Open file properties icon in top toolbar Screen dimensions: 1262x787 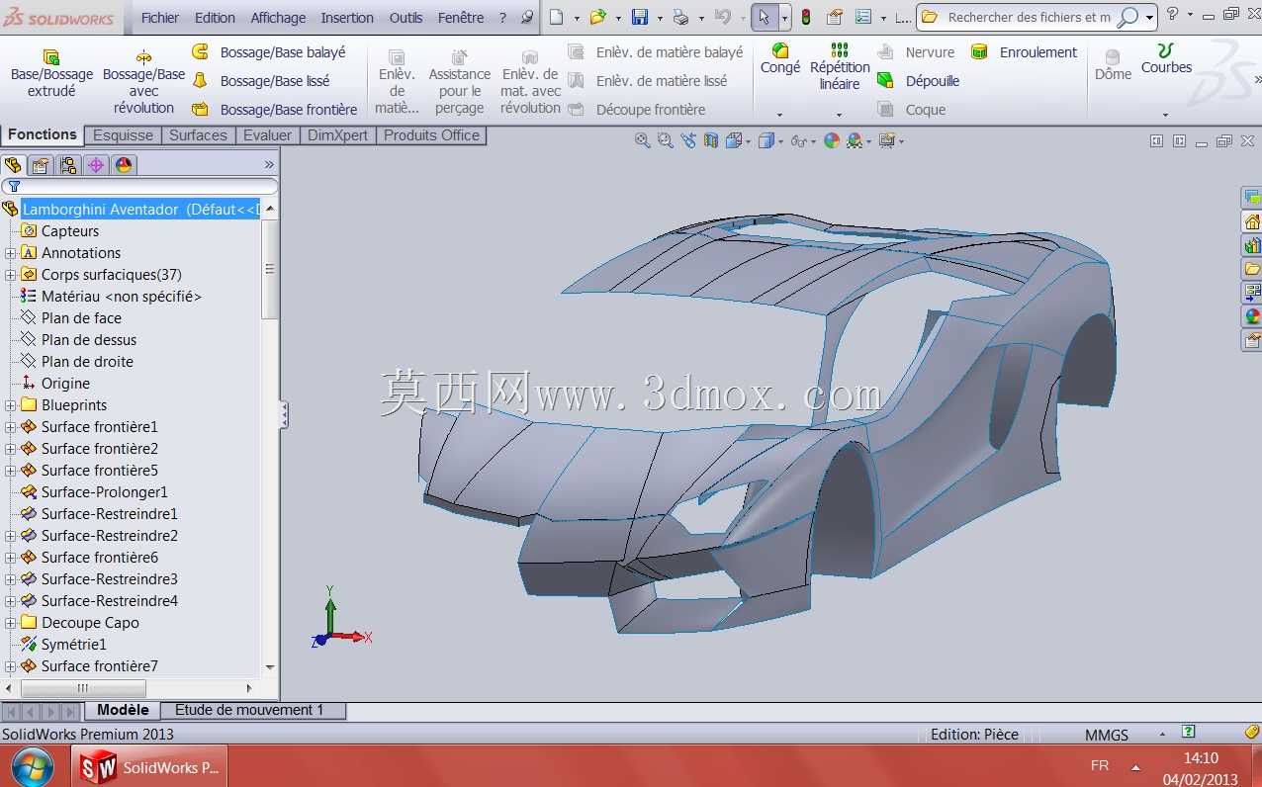(835, 17)
